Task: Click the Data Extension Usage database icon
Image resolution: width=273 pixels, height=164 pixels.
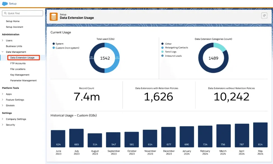Action: point(54,17)
